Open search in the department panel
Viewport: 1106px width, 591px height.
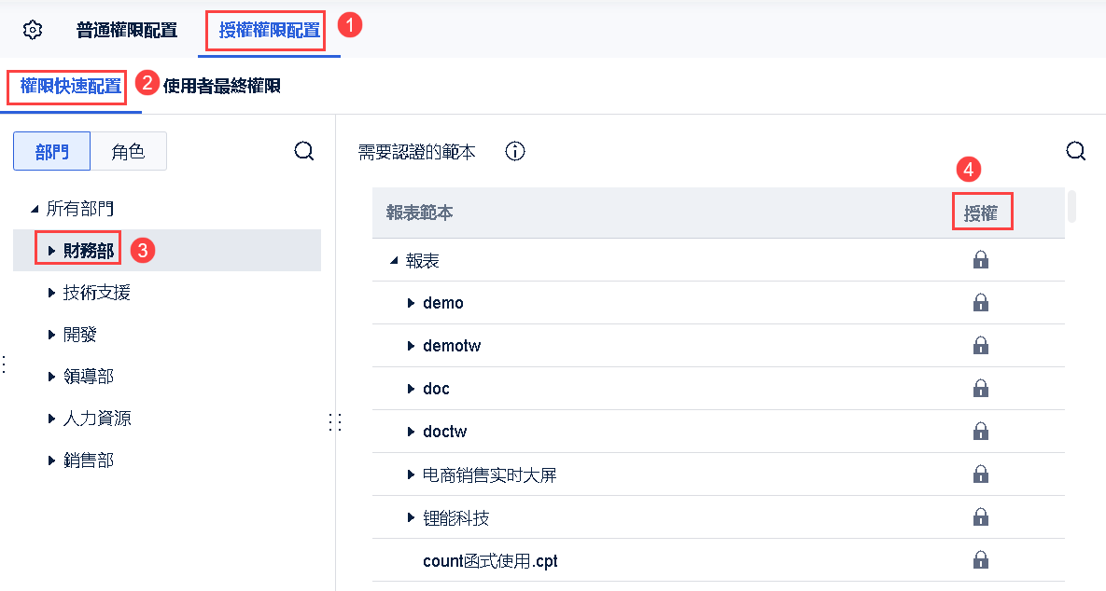point(303,151)
